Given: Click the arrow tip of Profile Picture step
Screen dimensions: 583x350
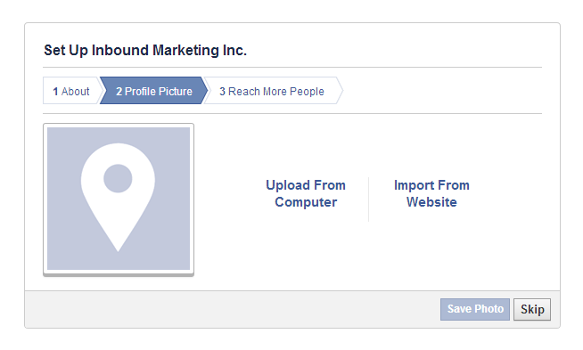Looking at the screenshot, I should [x=204, y=91].
